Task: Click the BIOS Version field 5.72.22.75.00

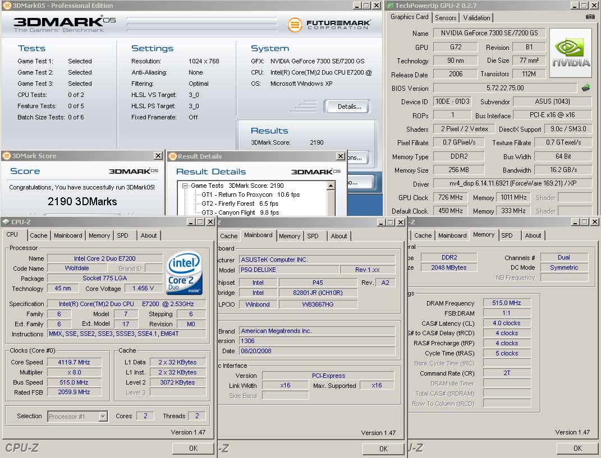Action: click(505, 87)
